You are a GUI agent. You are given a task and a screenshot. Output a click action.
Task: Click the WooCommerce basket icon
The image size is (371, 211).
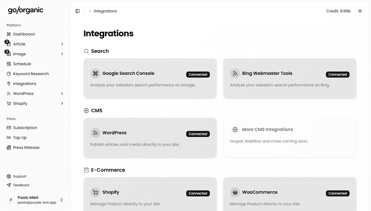235,192
